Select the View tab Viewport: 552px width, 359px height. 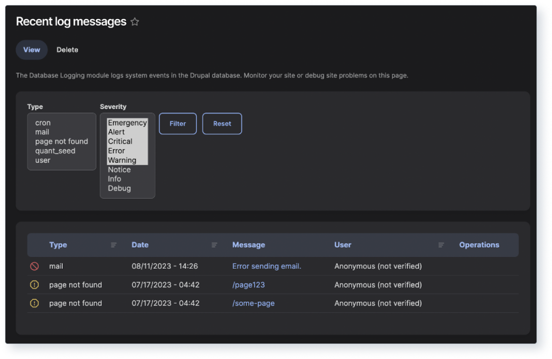(31, 50)
